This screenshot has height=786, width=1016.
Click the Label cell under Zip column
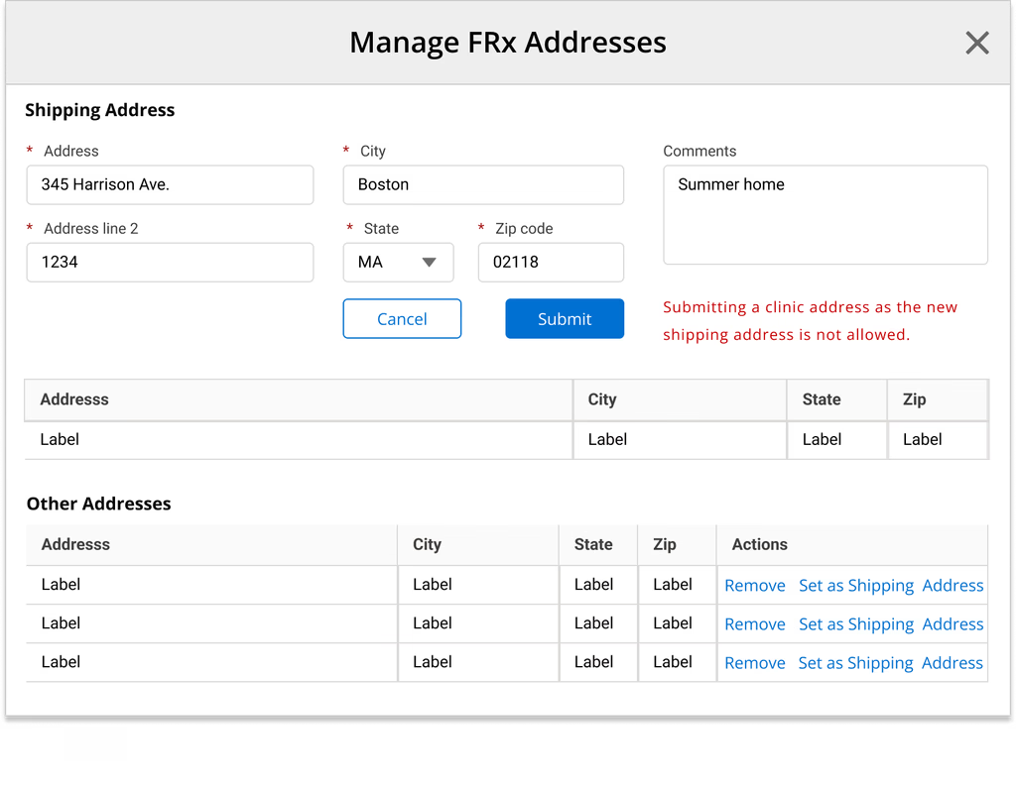(x=922, y=439)
